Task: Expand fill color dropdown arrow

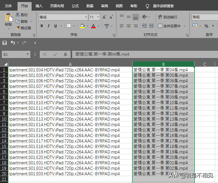Action: point(87,26)
